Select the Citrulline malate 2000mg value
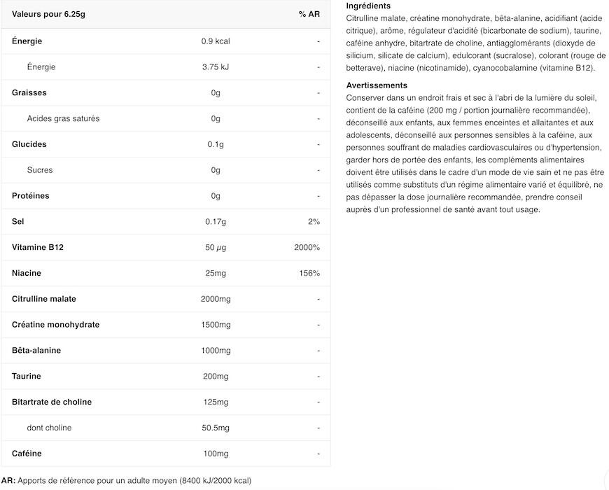The width and height of the screenshot is (609, 490). click(x=216, y=299)
